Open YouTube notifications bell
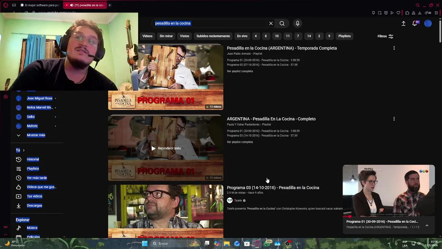The height and width of the screenshot is (249, 442). (x=415, y=23)
